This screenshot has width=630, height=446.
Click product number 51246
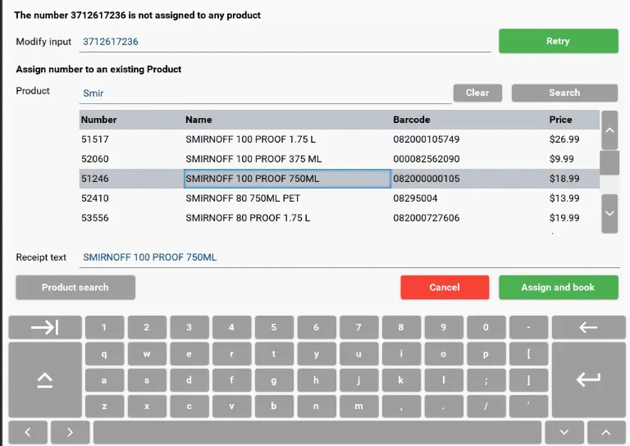point(95,179)
